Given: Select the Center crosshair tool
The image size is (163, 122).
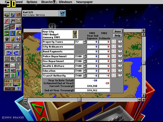Looking at the screenshot, I should (x=19, y=59).
